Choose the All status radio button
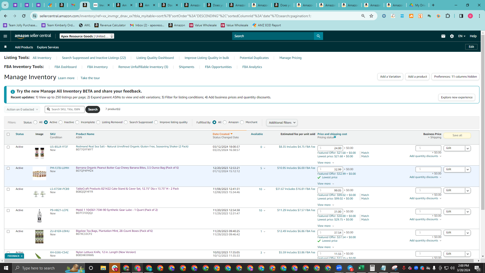The width and height of the screenshot is (485, 273). tap(35, 122)
